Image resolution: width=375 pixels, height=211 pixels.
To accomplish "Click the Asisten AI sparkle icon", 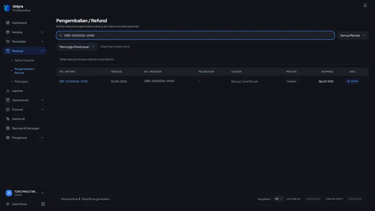I will pyautogui.click(x=8, y=119).
